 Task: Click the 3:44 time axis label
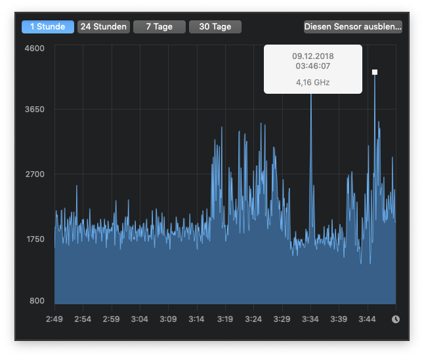367,319
